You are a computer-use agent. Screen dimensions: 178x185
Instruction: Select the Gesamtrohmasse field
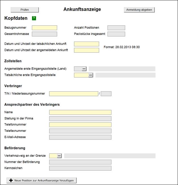44,34
